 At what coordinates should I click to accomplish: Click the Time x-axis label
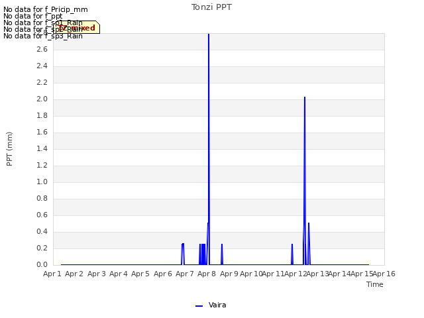[375, 284]
